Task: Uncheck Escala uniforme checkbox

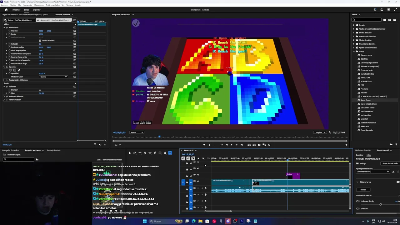Action: [x=40, y=41]
